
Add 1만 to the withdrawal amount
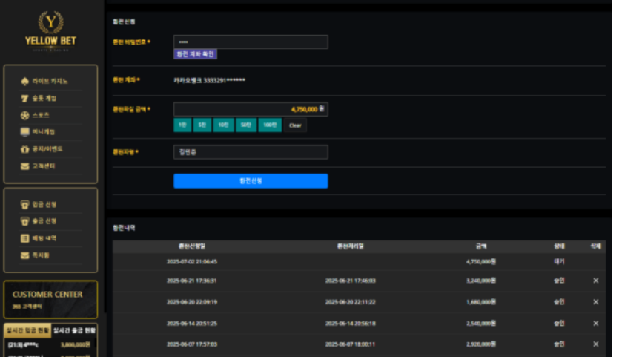coord(182,125)
